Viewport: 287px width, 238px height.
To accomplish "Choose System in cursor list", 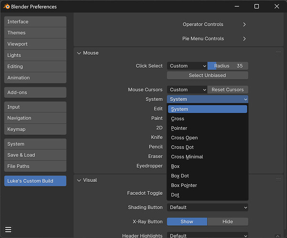I will (208, 109).
